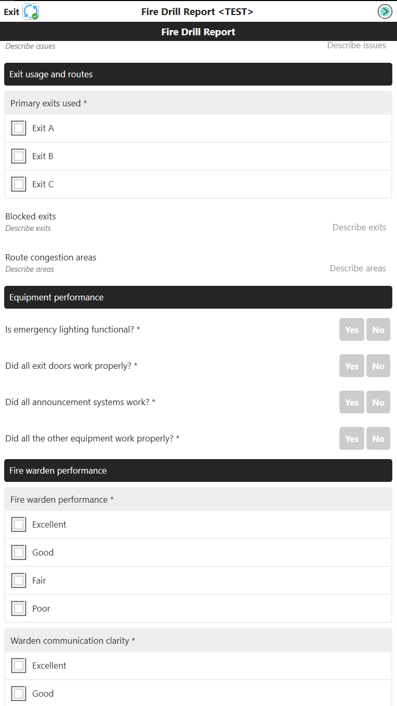Answer No to exit doors working properly
This screenshot has width=397, height=706.
click(378, 366)
